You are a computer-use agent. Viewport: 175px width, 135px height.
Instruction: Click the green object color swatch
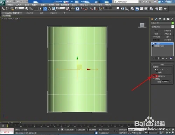173,23
